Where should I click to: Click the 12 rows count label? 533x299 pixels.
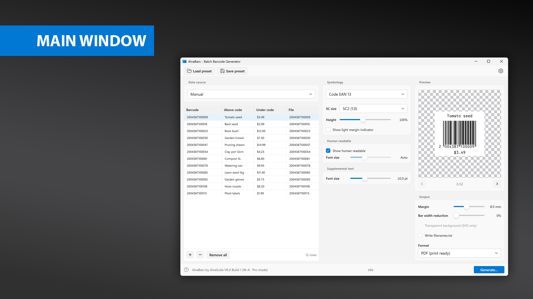pyautogui.click(x=311, y=255)
